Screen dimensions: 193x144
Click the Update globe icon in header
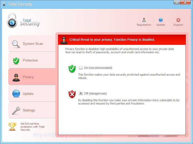(161, 20)
